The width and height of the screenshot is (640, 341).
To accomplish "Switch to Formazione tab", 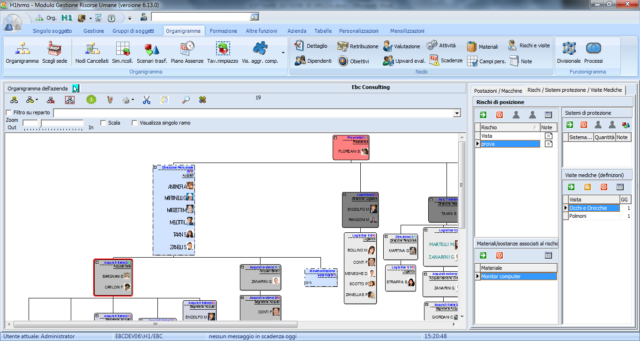I will point(223,31).
